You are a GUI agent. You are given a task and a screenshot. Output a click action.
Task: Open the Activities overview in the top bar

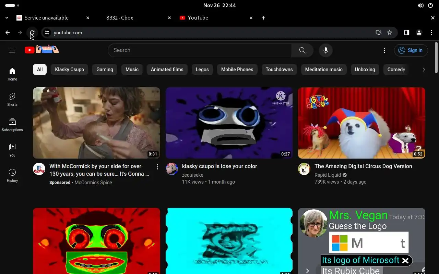click(x=12, y=5)
